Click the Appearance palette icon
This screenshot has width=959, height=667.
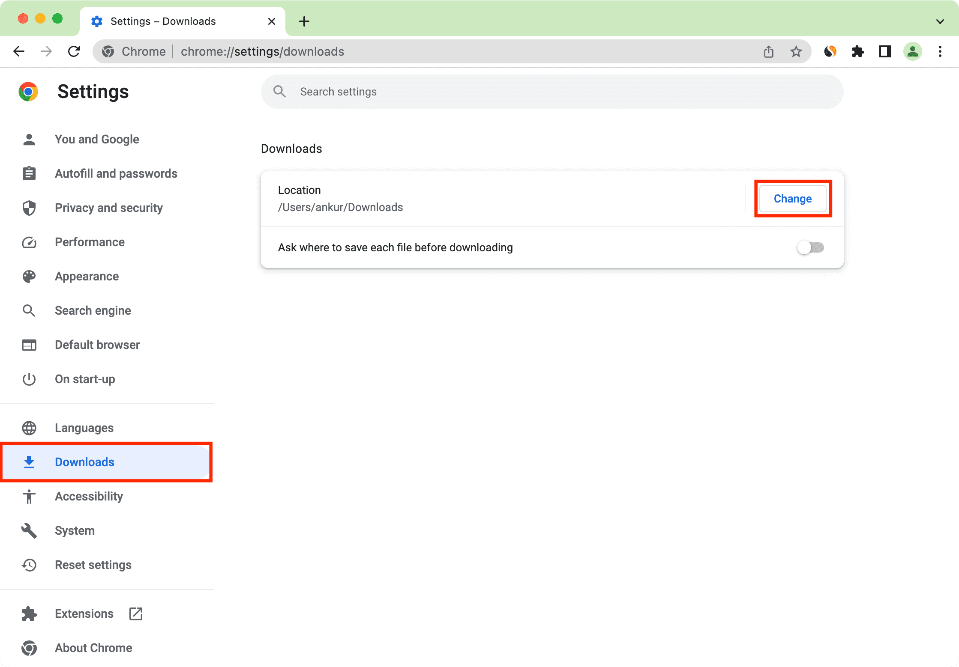[29, 276]
